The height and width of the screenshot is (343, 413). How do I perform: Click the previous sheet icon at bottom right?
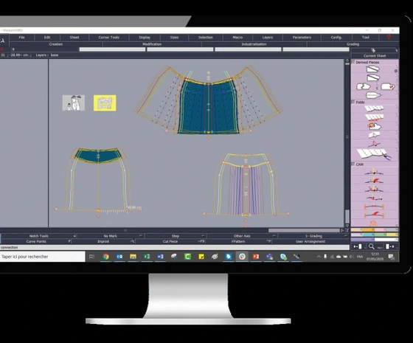click(358, 246)
